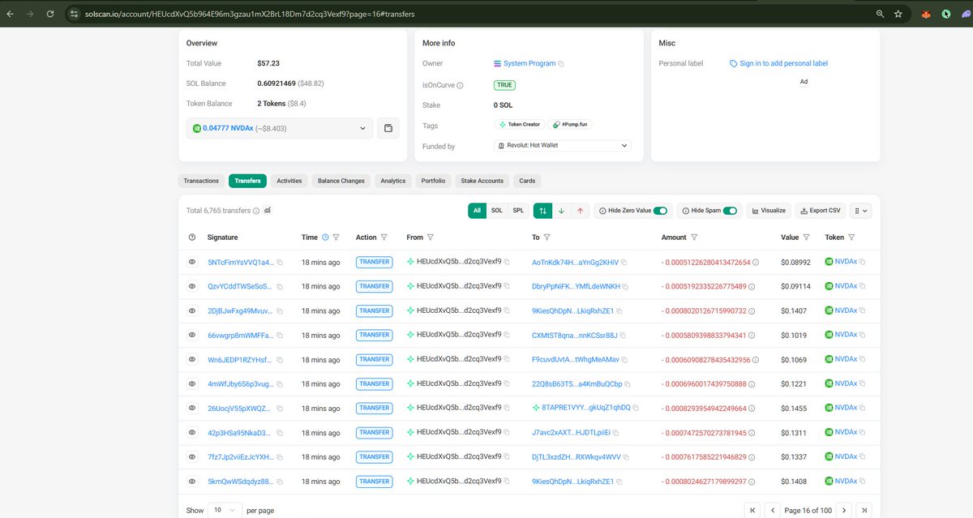Open the From column filter funnel
The image size is (973, 518).
point(431,238)
